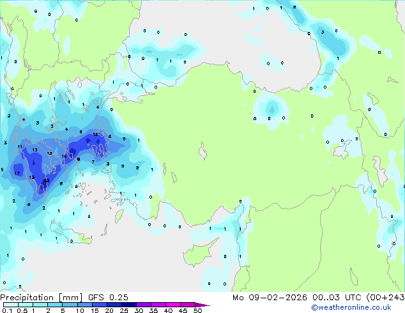Click the "00..03 UTC" time text

(337, 298)
